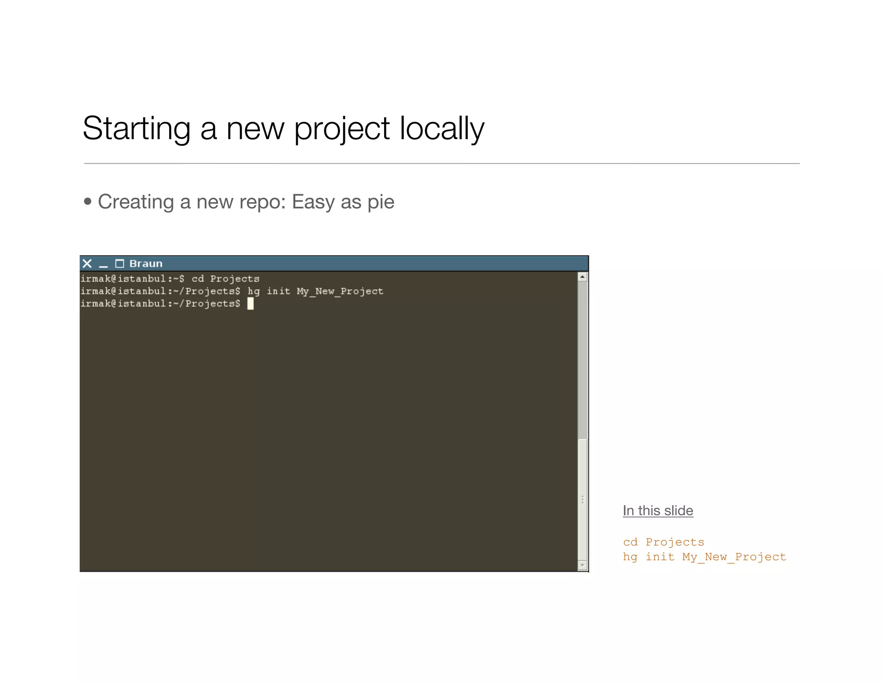The height and width of the screenshot is (682, 884).
Task: Click the terminal scrollbar thumb
Action: pyautogui.click(x=582, y=500)
